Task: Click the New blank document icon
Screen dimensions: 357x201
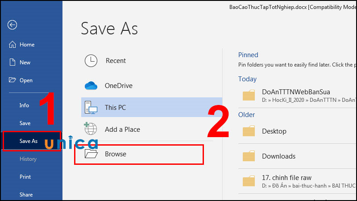Action: click(x=12, y=62)
